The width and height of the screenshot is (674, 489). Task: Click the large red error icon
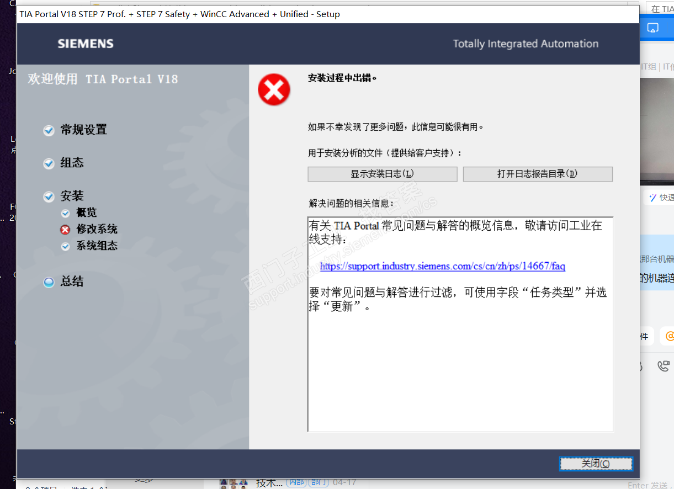pyautogui.click(x=274, y=89)
